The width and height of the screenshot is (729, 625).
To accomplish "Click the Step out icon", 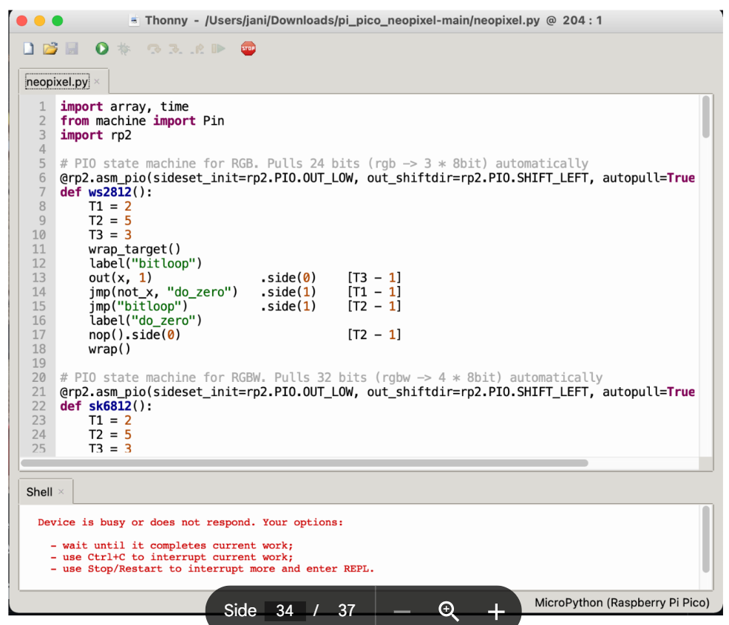I will tap(197, 48).
